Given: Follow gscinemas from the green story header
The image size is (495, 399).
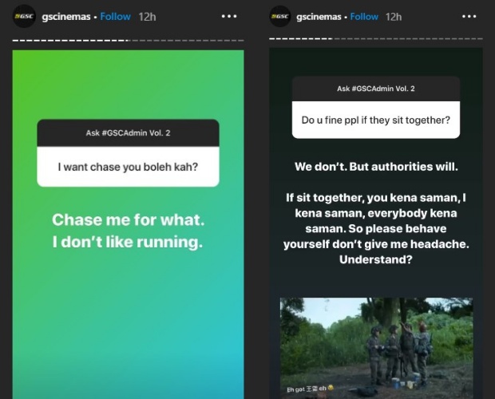Looking at the screenshot, I should coord(116,16).
